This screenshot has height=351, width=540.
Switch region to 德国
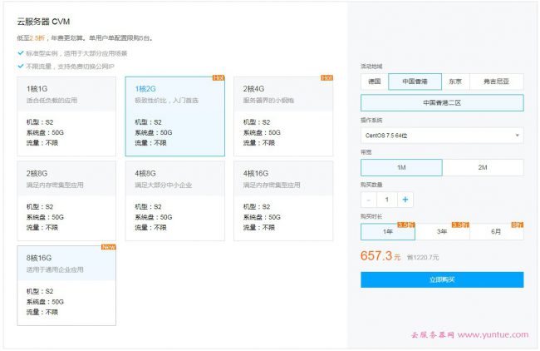point(375,82)
